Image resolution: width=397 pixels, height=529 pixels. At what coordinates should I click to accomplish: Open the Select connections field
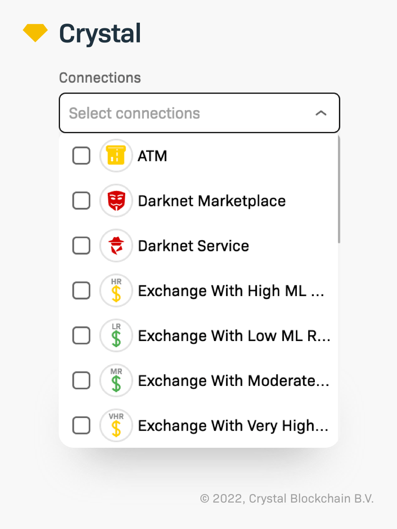189,113
